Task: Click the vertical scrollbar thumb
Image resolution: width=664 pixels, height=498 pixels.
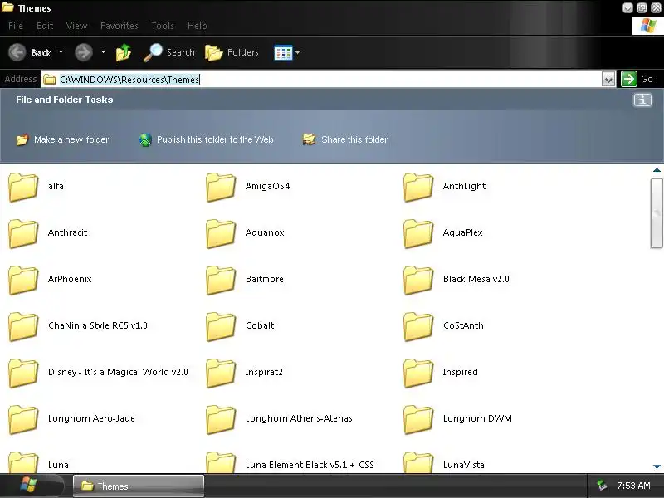Action: (x=657, y=213)
